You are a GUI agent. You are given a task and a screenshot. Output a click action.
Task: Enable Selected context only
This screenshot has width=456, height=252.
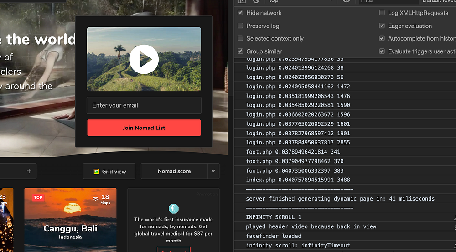pos(240,38)
